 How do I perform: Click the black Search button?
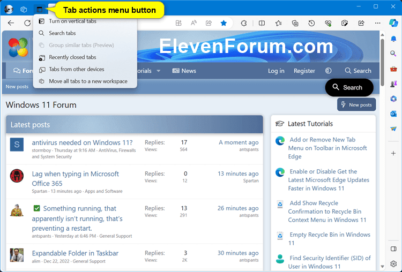(x=349, y=88)
